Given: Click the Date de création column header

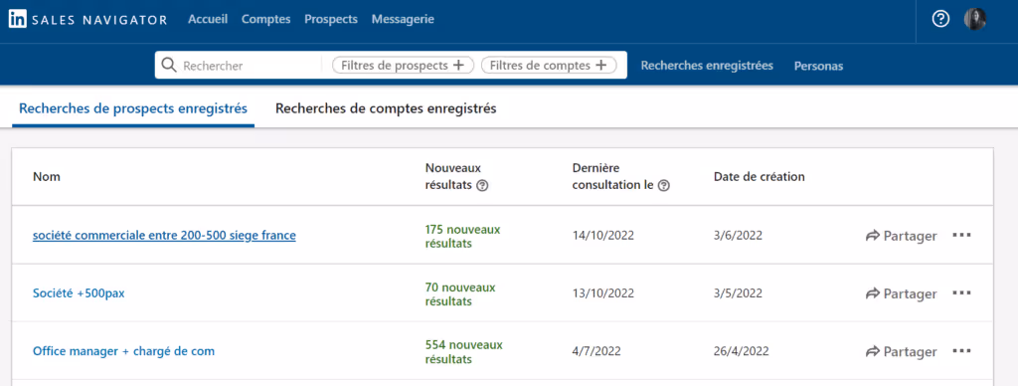Looking at the screenshot, I should (759, 177).
